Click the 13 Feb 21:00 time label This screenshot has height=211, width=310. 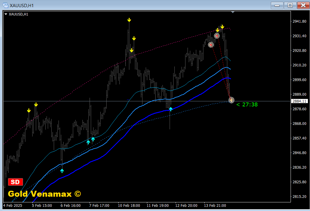[215, 205]
